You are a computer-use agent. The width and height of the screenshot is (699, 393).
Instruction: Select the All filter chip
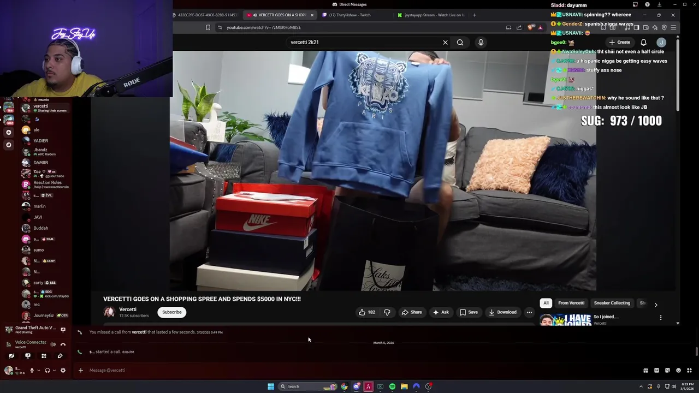[546, 303]
